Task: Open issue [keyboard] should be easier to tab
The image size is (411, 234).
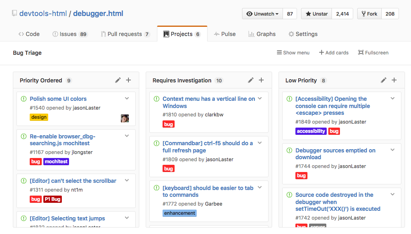Action: 208,192
